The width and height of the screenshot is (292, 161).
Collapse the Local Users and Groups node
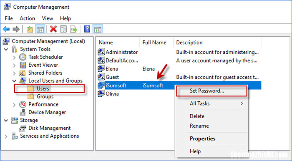tap(14, 81)
